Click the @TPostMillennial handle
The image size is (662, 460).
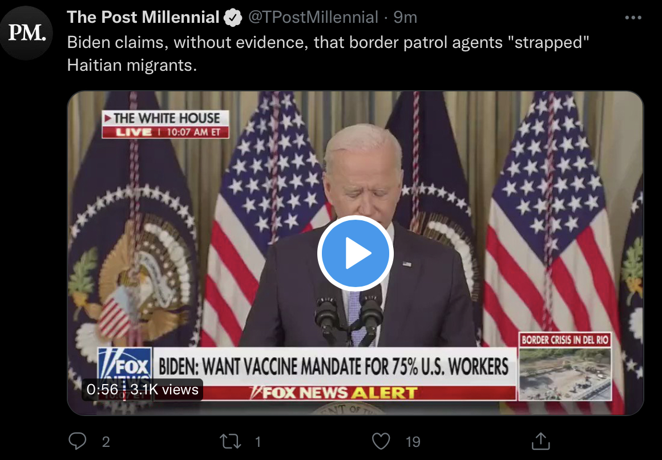click(x=313, y=17)
